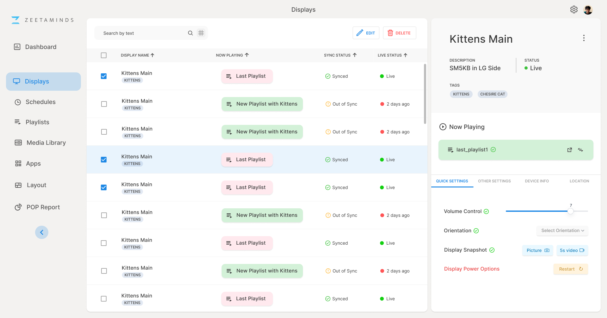This screenshot has width=607, height=318.
Task: Click the Restart button
Action: [571, 269]
